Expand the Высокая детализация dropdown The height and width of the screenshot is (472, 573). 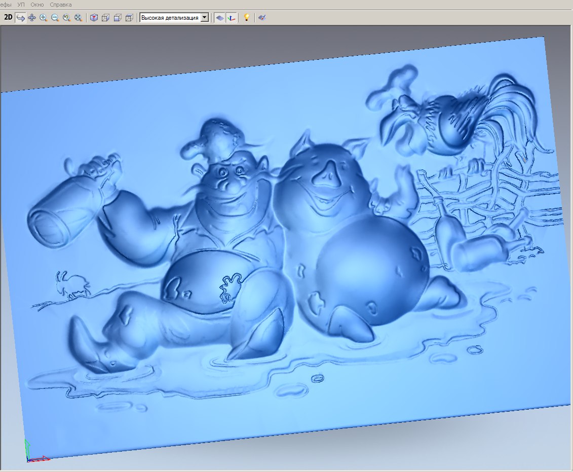205,17
